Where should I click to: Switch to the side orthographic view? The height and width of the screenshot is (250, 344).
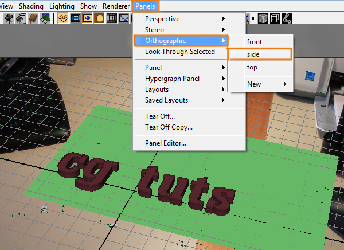(260, 54)
